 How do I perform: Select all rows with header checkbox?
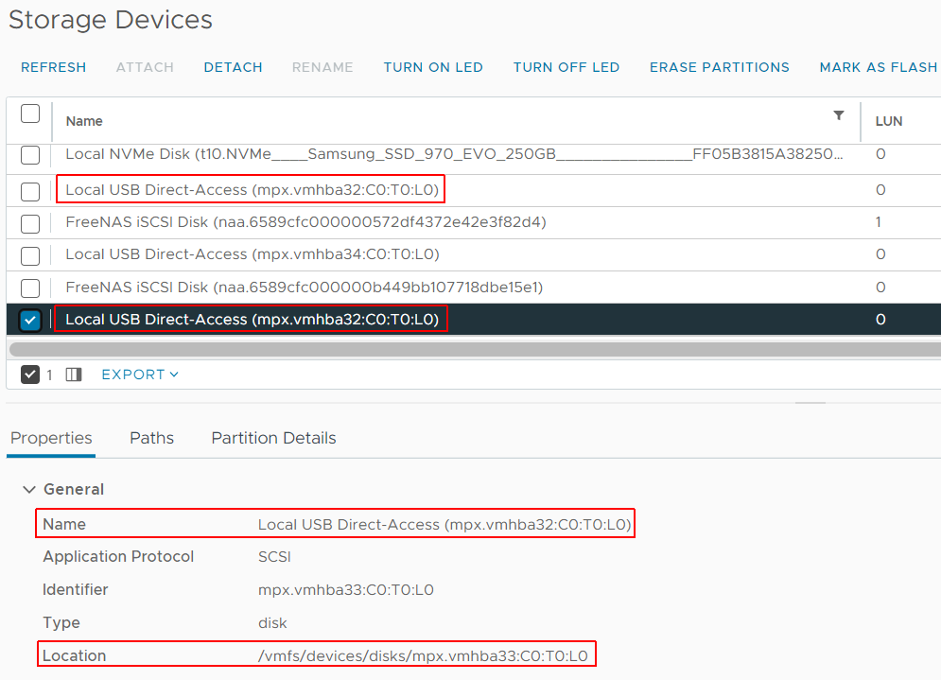30,114
